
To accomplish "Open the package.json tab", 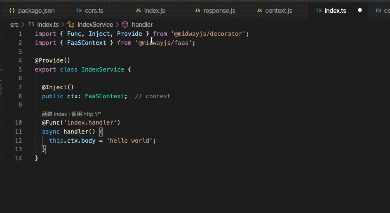I will (x=32, y=11).
